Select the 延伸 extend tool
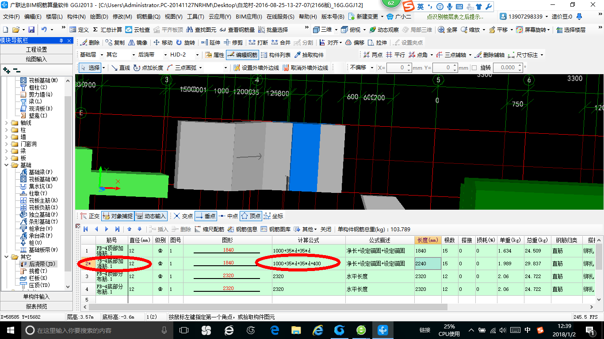The image size is (604, 339). (x=210, y=42)
